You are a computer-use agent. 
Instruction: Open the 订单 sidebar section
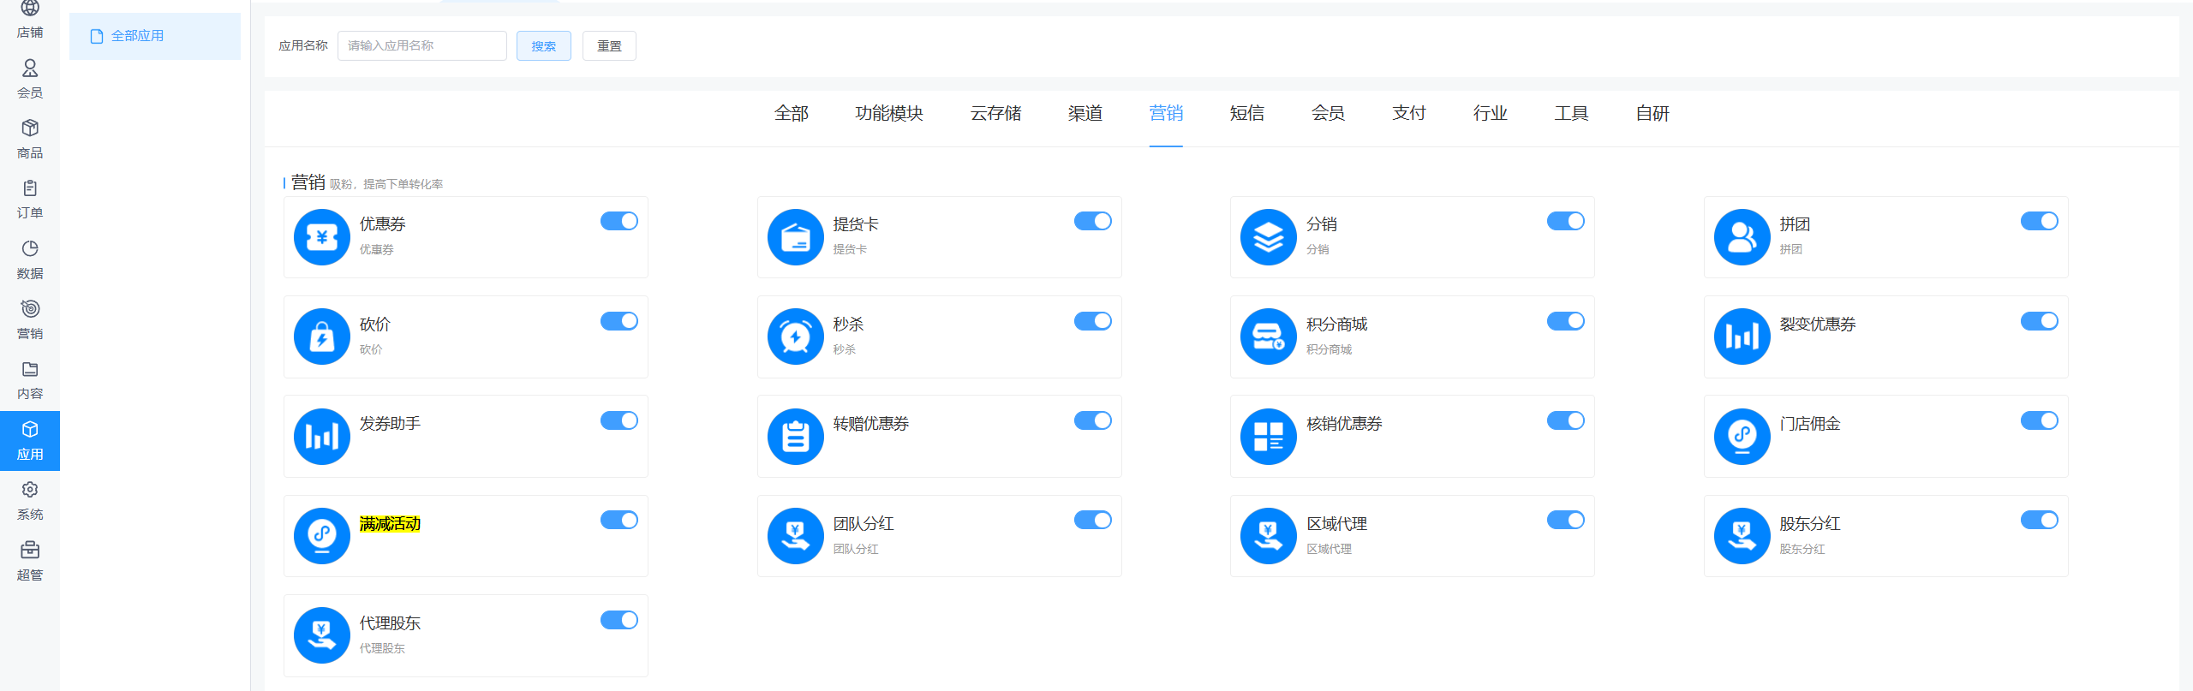coord(30,200)
